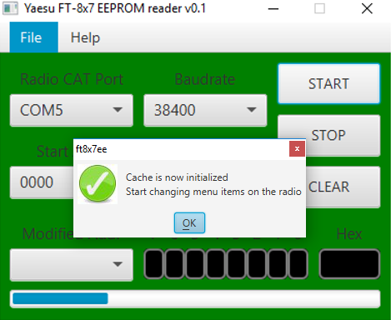Close the ft8x7ee dialog with red X
Screen dimensions: 391x320
297,148
